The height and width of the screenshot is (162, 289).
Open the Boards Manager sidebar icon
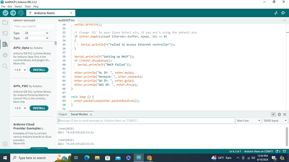5,33
